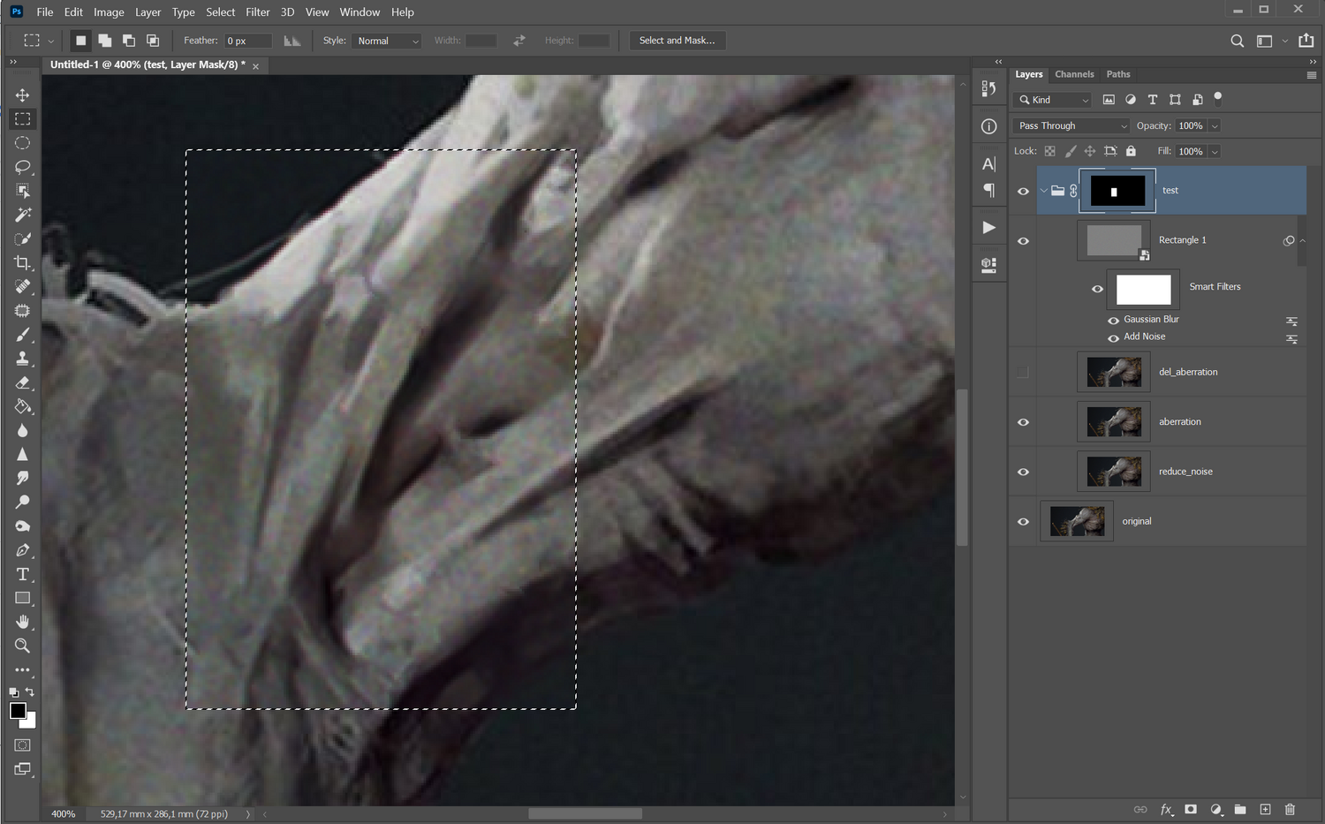
Task: Click the Feather input field
Action: click(247, 41)
